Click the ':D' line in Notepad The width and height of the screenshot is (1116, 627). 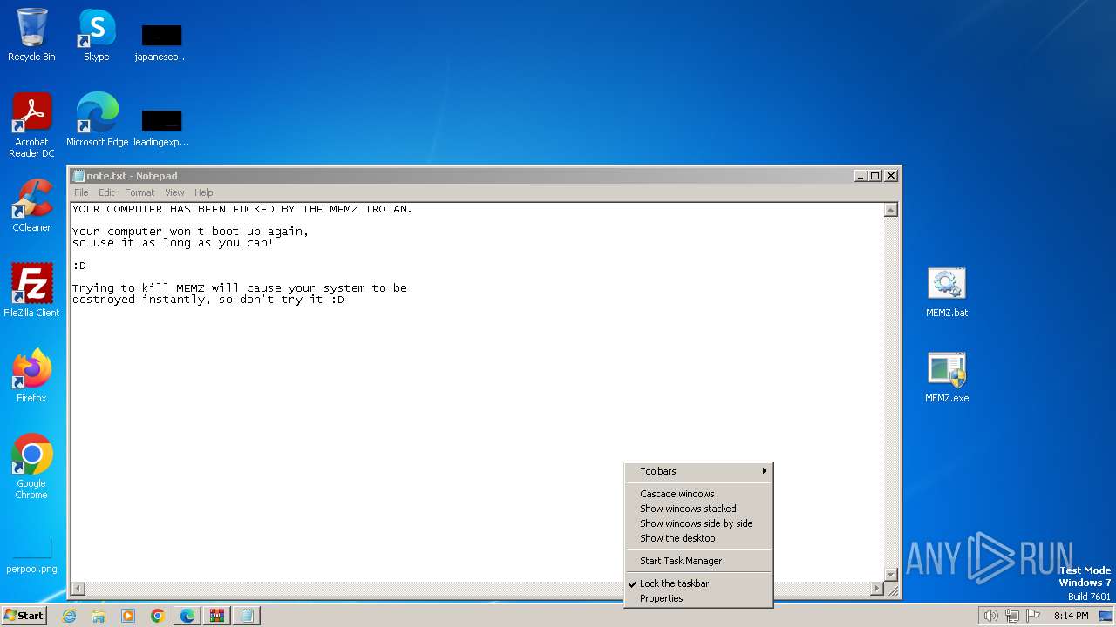(79, 266)
